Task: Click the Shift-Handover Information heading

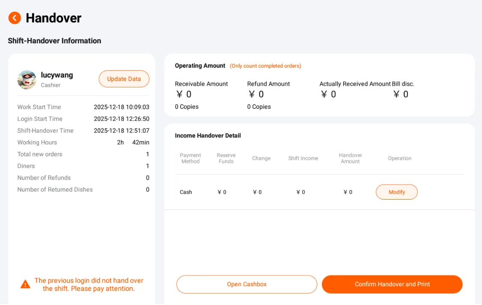Action: coord(54,41)
